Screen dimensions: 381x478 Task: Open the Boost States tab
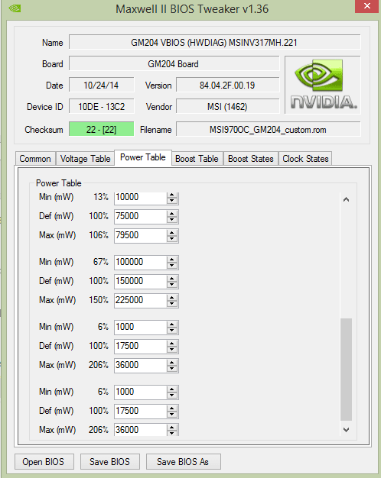251,159
